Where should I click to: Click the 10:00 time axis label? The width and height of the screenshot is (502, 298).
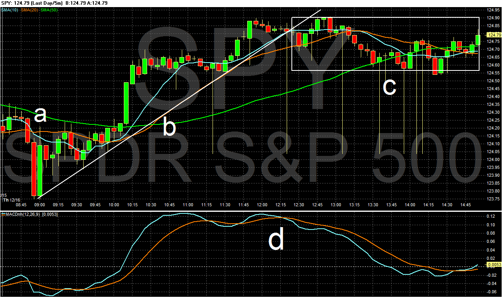114,205
